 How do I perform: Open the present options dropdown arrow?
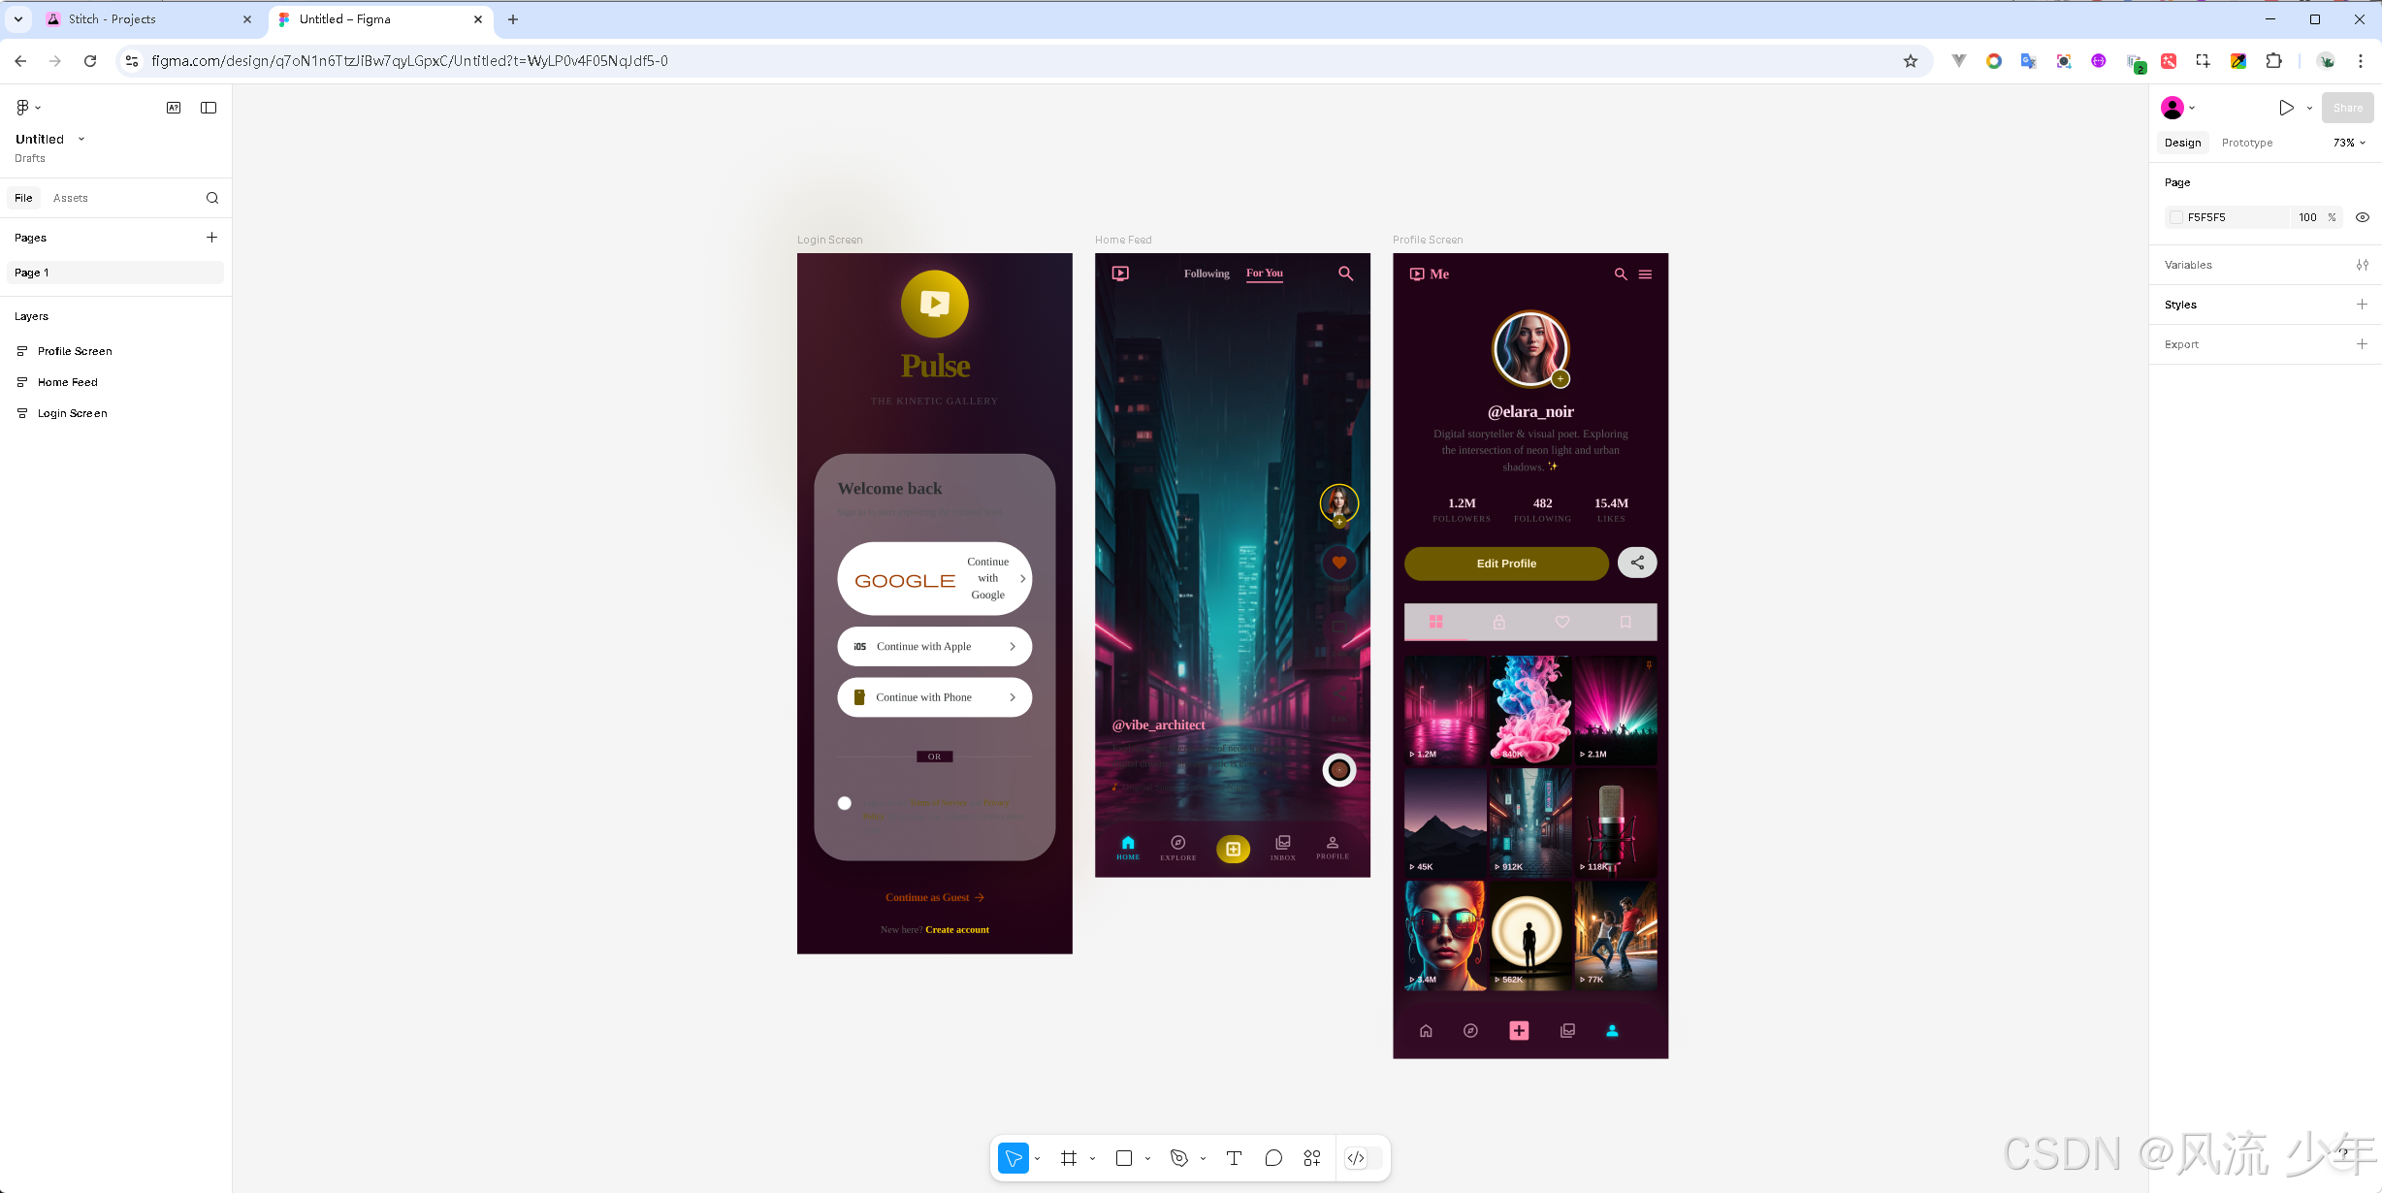[2309, 108]
